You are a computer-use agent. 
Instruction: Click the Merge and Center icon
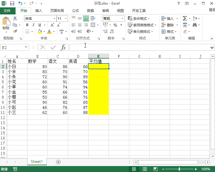click(x=93, y=25)
